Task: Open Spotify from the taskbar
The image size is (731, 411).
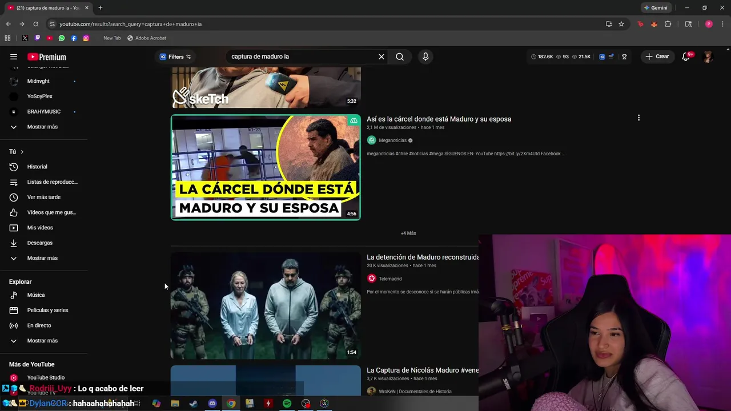Action: point(287,404)
